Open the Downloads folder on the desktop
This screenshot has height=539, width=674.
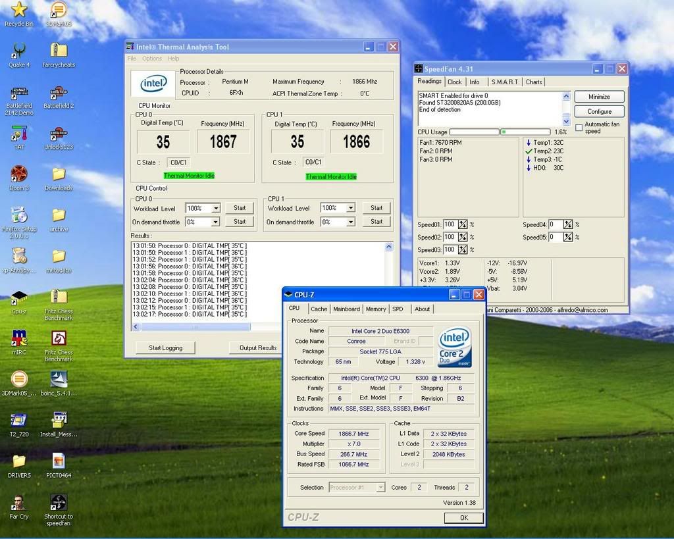(59, 178)
